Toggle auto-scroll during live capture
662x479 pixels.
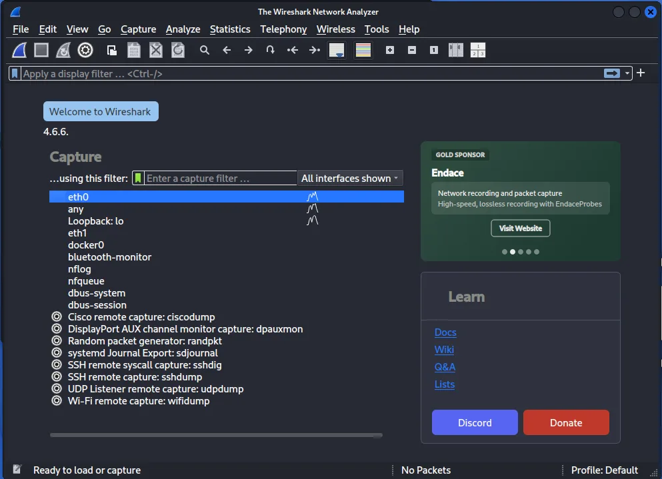click(x=337, y=50)
